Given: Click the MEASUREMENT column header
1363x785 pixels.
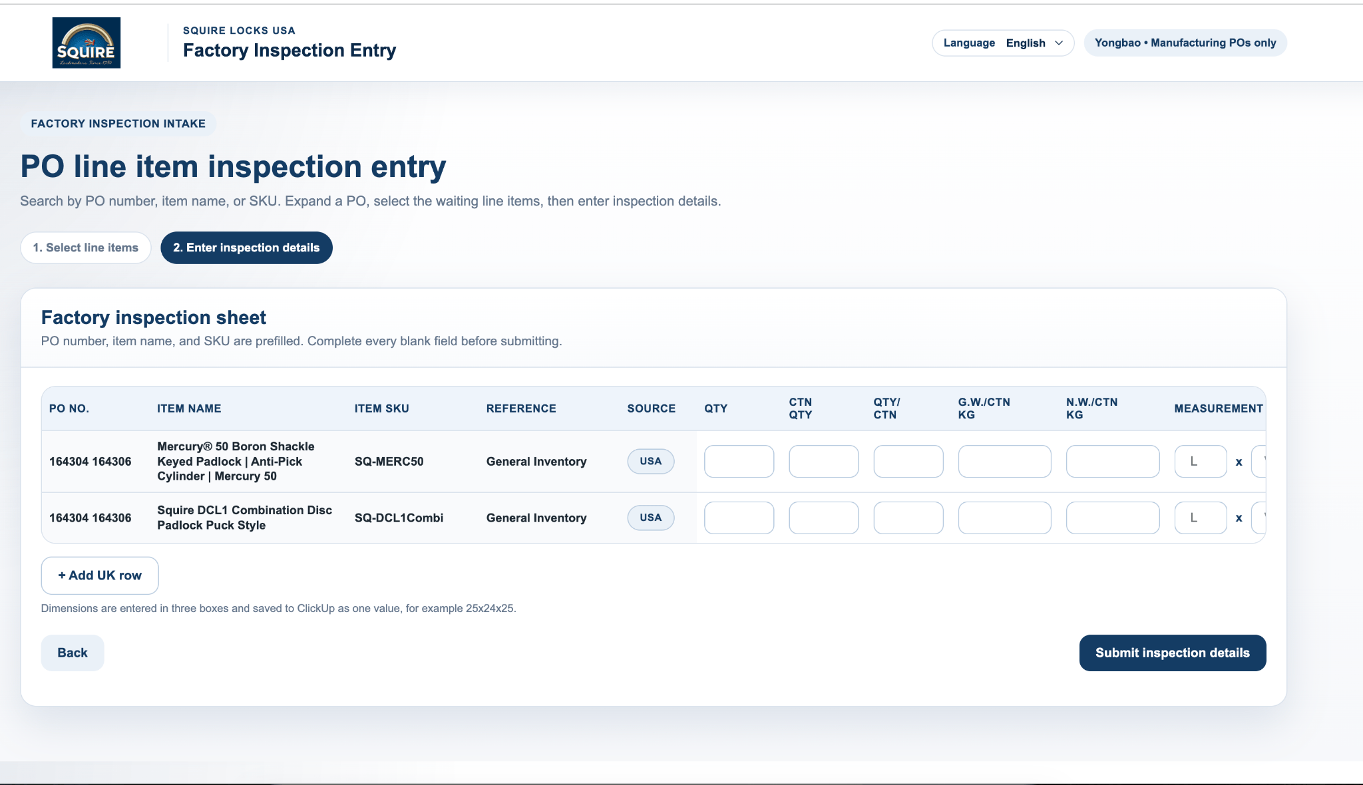Looking at the screenshot, I should 1218,408.
